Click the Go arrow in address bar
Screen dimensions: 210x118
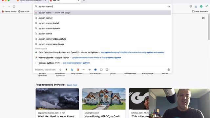coord(169,7)
